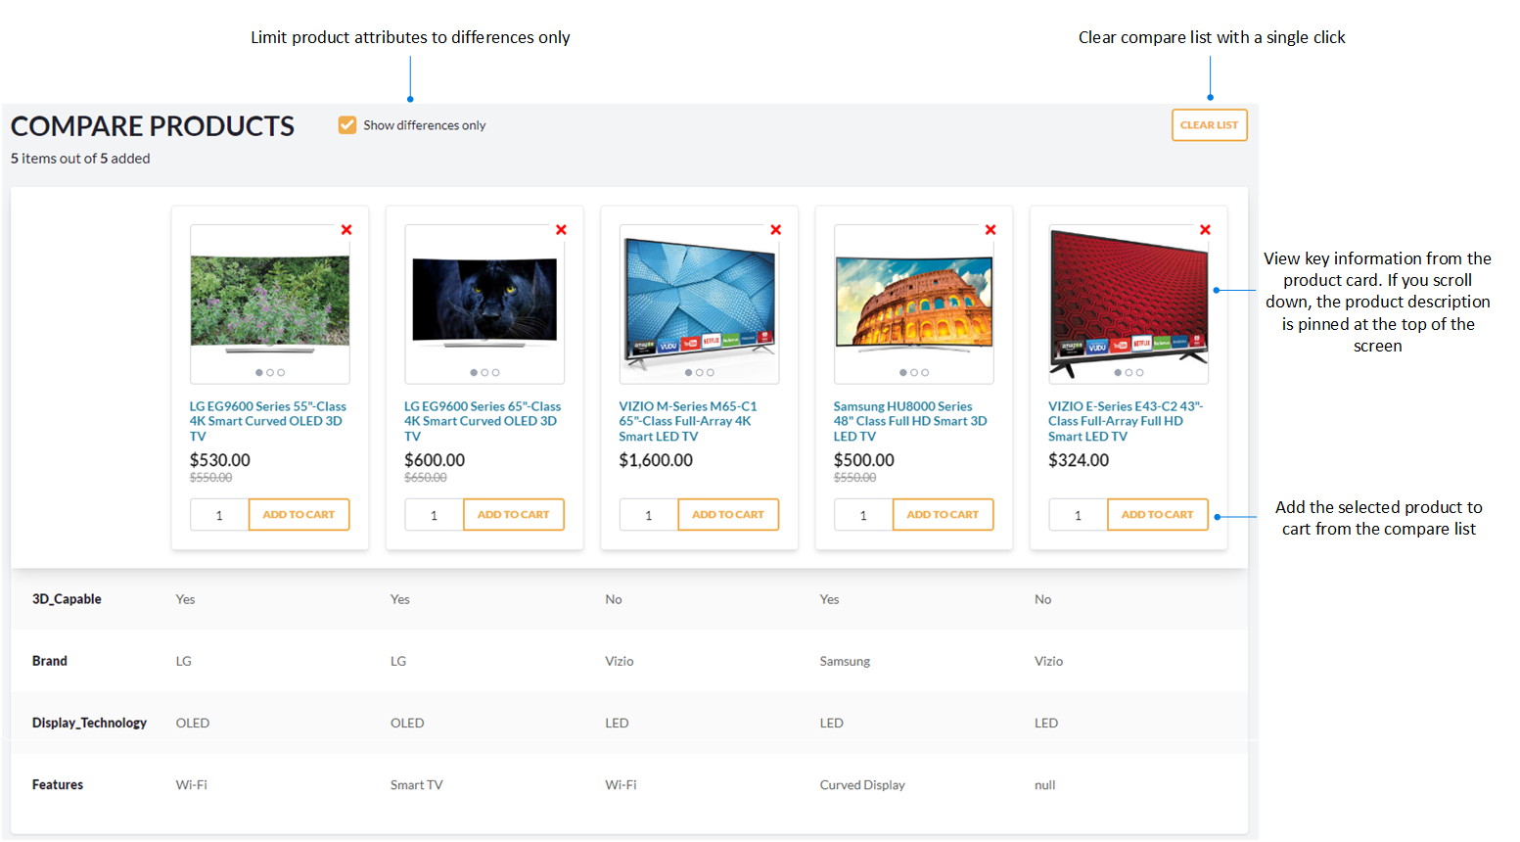Image resolution: width=1520 pixels, height=842 pixels.
Task: Open VIZIO M-Series M65-C1 product link
Action: [688, 421]
